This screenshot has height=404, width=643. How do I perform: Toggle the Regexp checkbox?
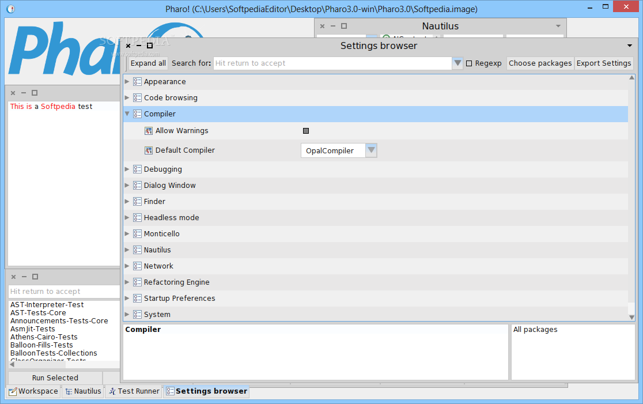click(469, 63)
